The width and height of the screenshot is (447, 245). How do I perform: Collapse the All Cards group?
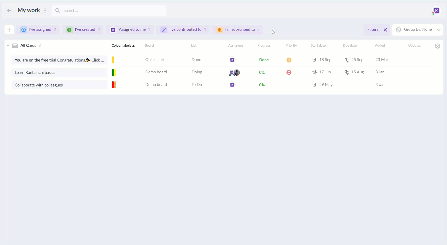[x=8, y=46]
